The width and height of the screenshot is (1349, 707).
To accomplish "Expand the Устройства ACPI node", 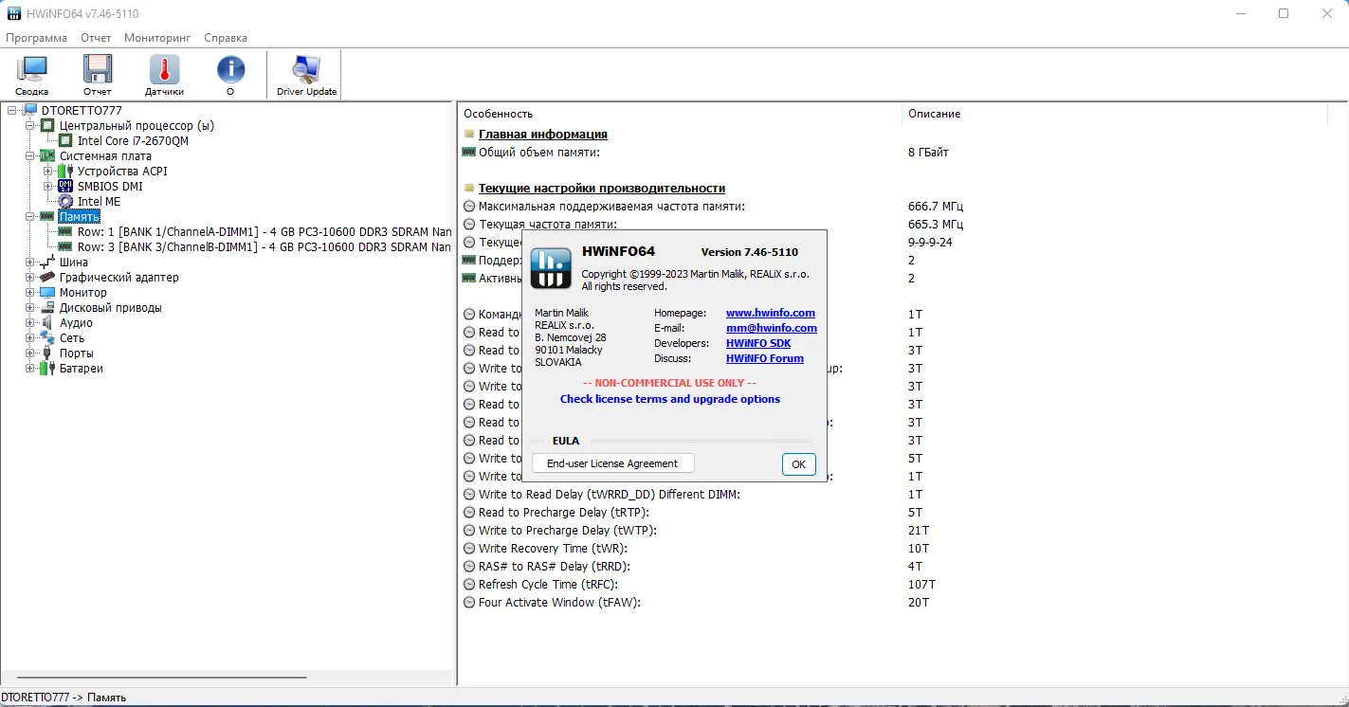I will [x=48, y=171].
